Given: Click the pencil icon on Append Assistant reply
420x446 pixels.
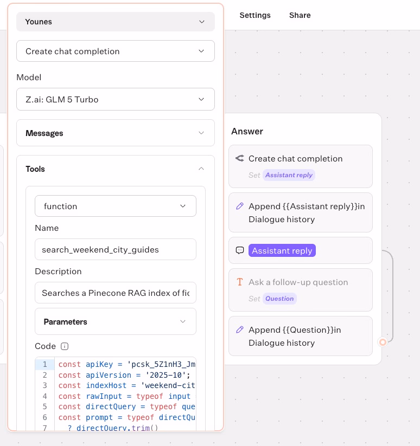Looking at the screenshot, I should point(239,206).
